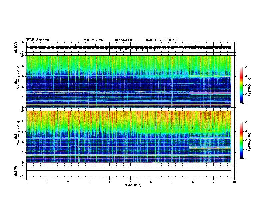
Task: Click the "Time (min)" axis label
Action: point(133,185)
